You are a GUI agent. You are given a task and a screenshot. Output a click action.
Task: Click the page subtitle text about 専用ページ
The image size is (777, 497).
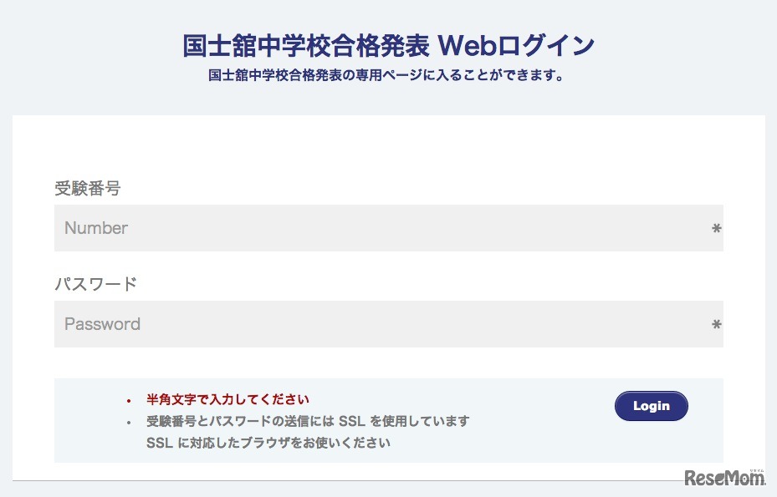[x=388, y=74]
